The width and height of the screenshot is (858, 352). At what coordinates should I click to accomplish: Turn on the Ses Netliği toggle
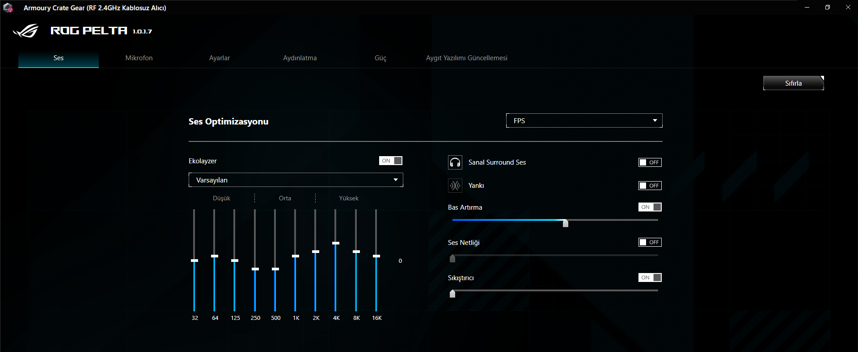[650, 242]
